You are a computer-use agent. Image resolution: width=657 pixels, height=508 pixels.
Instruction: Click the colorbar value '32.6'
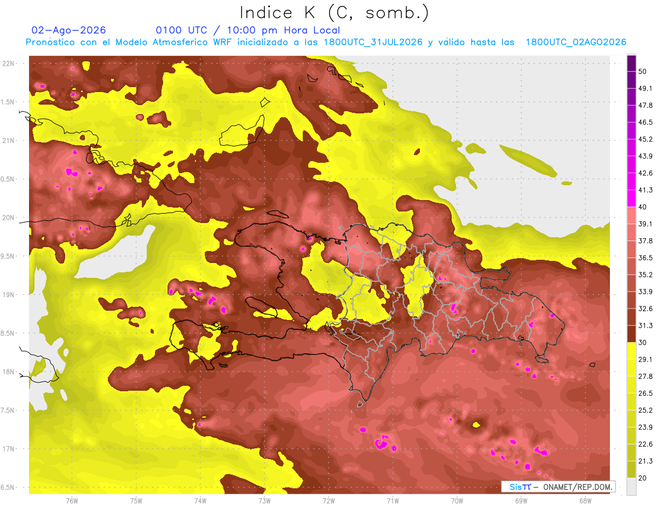pyautogui.click(x=646, y=309)
